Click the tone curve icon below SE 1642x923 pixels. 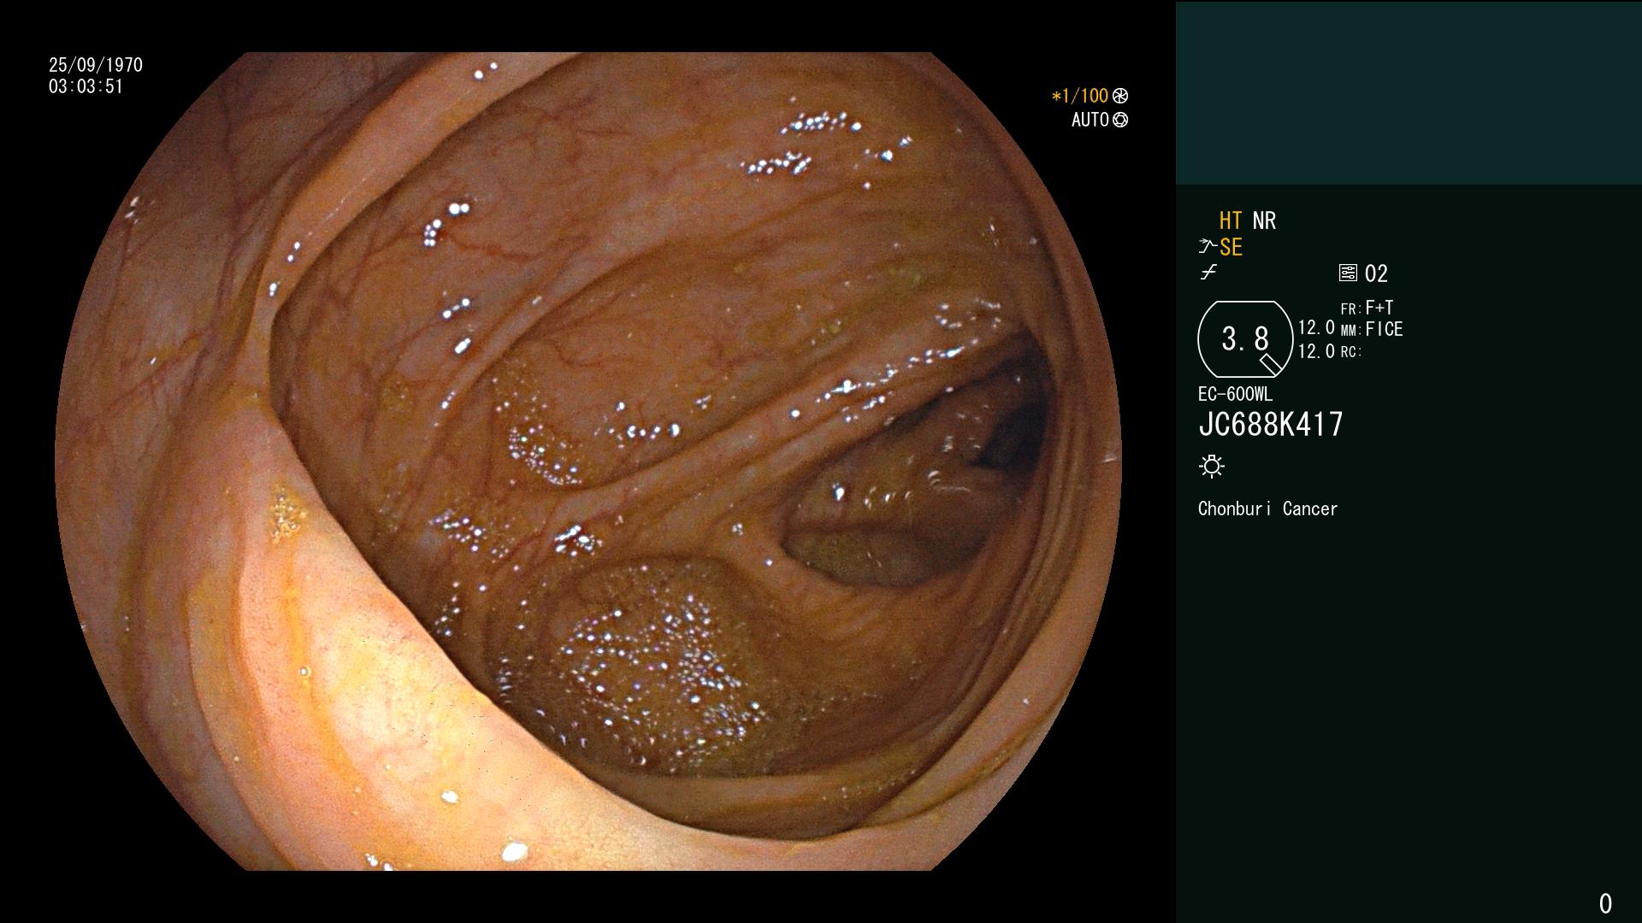pos(1208,273)
